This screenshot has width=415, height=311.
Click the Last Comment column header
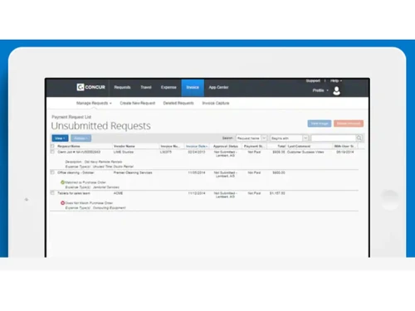[x=299, y=146]
